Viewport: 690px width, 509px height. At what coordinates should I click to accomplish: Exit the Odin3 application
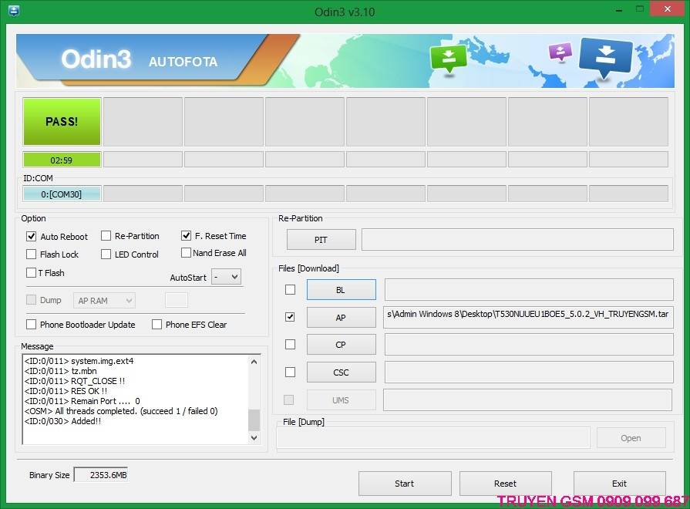point(619,484)
